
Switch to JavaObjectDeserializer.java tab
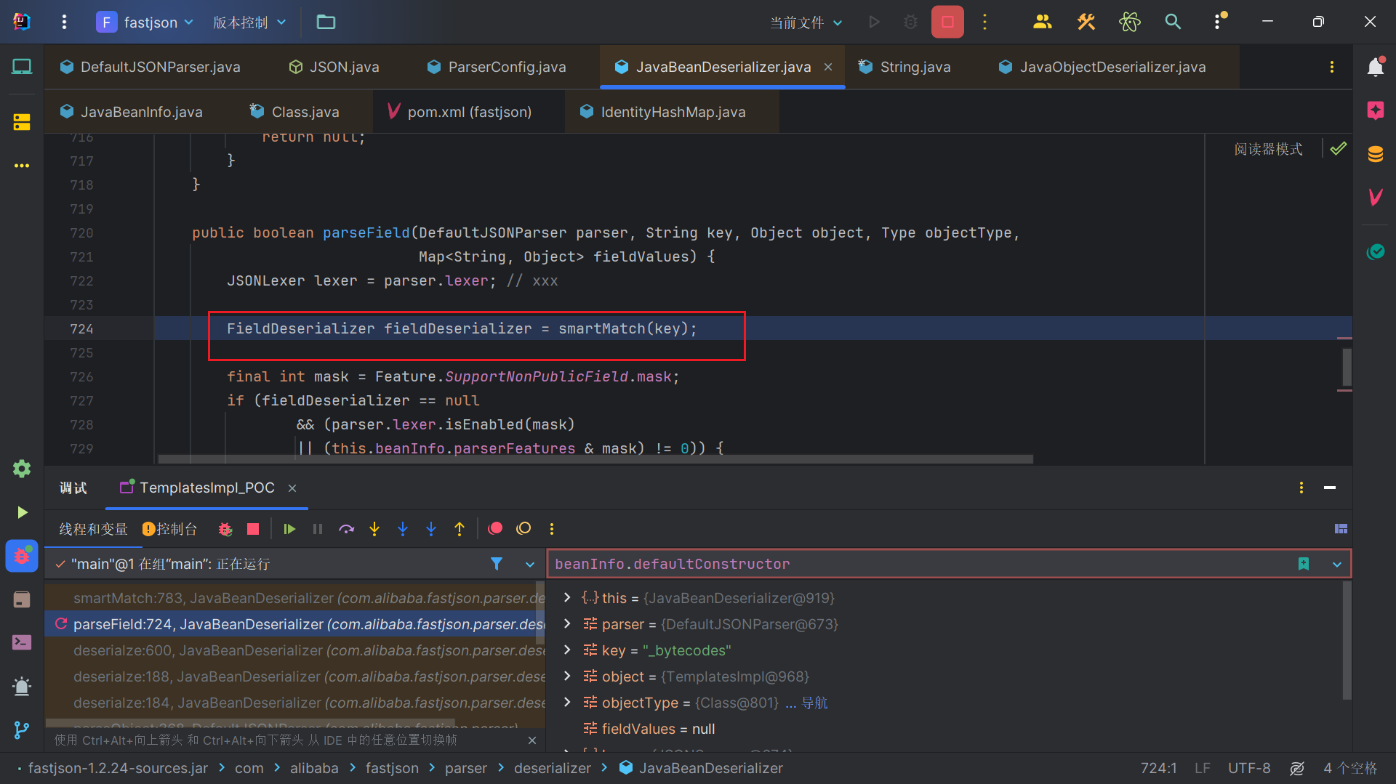click(x=1102, y=67)
